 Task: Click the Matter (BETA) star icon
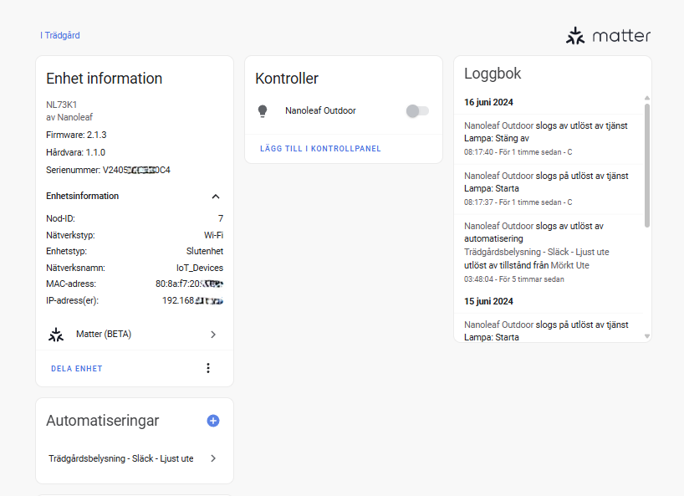tap(56, 335)
